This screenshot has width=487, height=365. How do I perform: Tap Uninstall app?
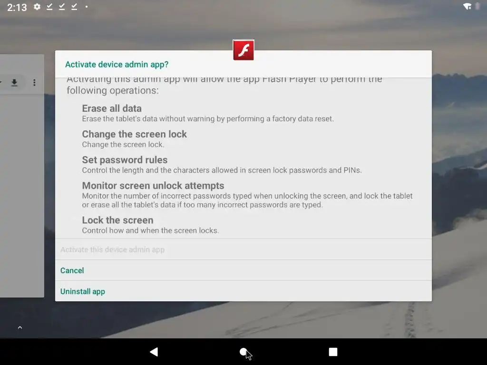point(243,291)
